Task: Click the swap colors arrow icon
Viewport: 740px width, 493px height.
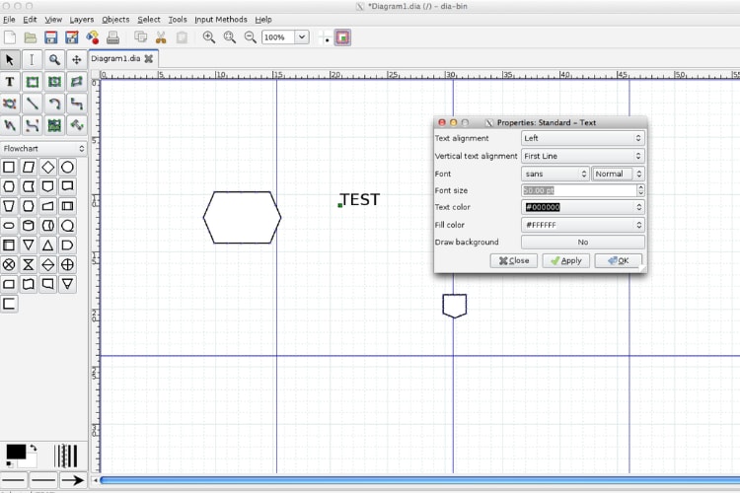Action: tap(33, 448)
